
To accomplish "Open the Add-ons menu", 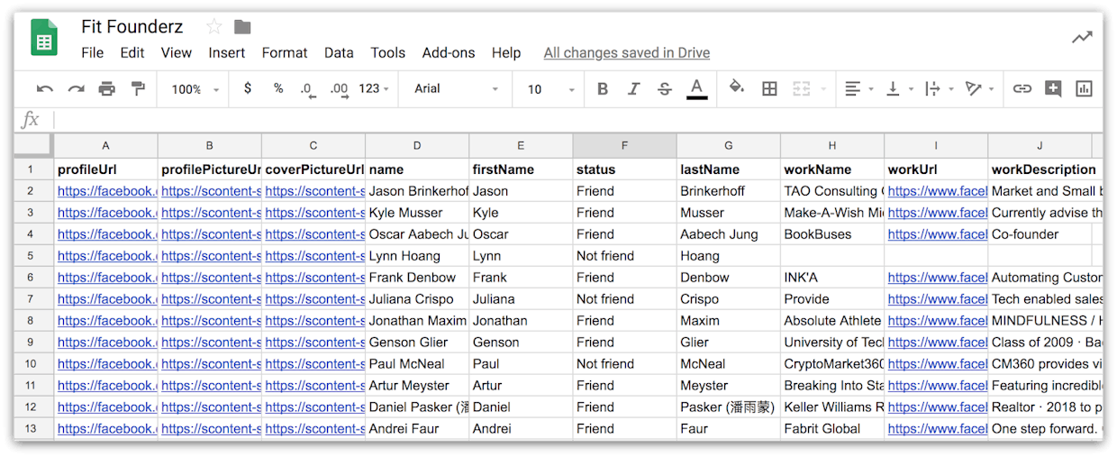I will click(449, 53).
